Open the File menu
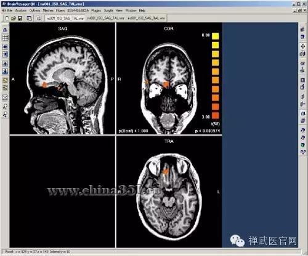The height and width of the screenshot is (256, 308). point(10,10)
